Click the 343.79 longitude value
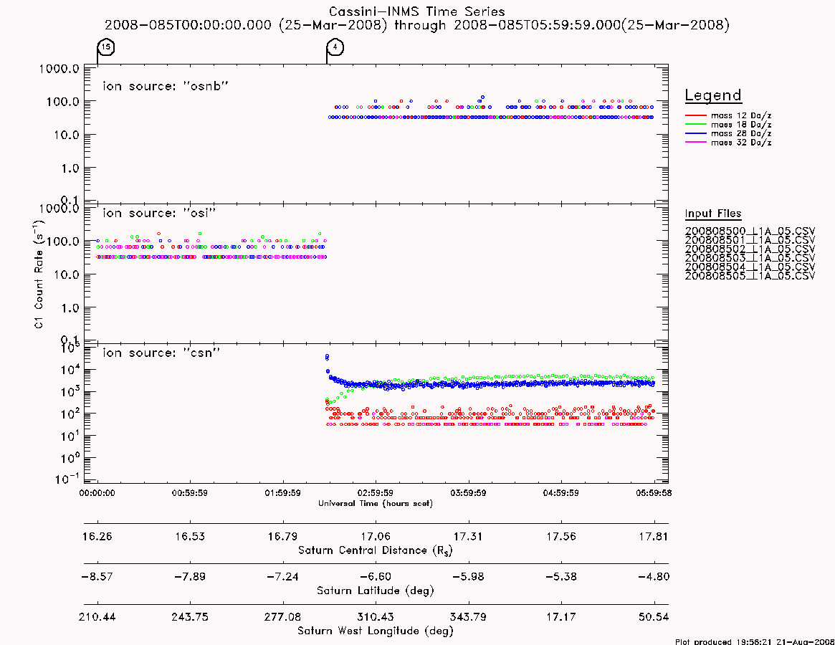This screenshot has height=645, width=835. point(468,617)
